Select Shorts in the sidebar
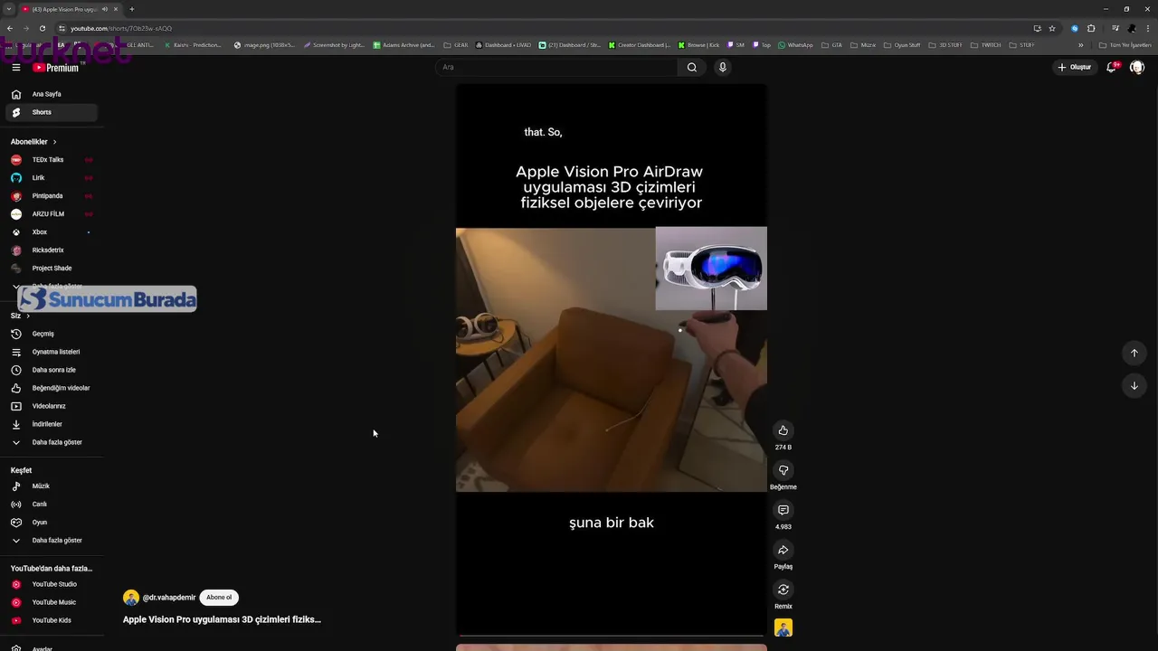The image size is (1158, 651). [51, 112]
